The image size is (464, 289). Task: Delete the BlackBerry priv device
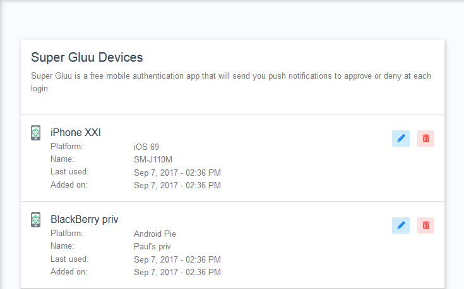[x=425, y=225]
